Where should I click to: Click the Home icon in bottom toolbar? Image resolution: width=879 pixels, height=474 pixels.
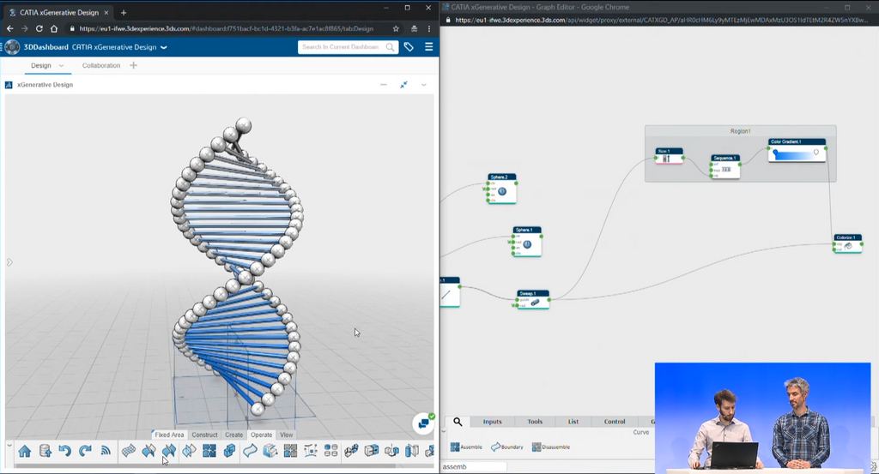point(25,451)
